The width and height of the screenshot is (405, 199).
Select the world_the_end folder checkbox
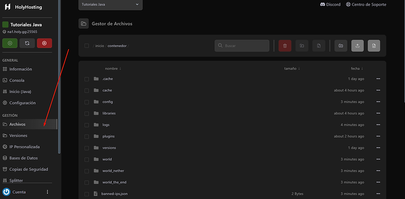coord(87,183)
